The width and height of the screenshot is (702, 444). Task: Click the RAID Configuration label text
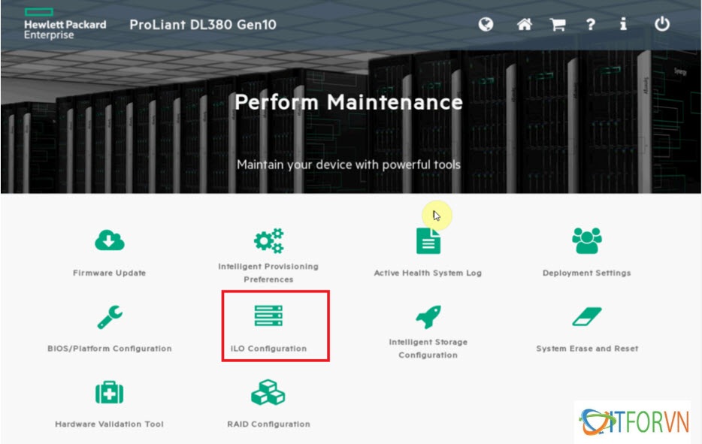pos(268,424)
